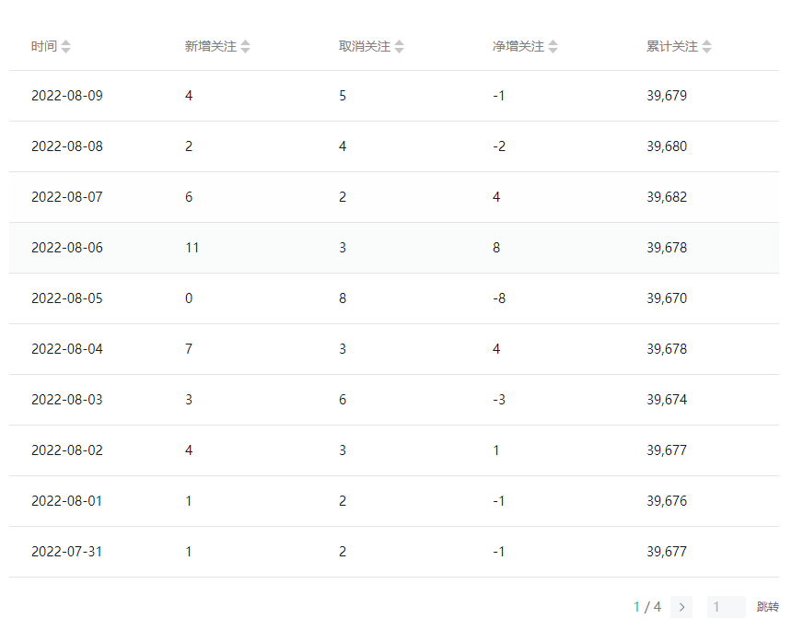Select the 2022-08-09 row

coord(394,96)
